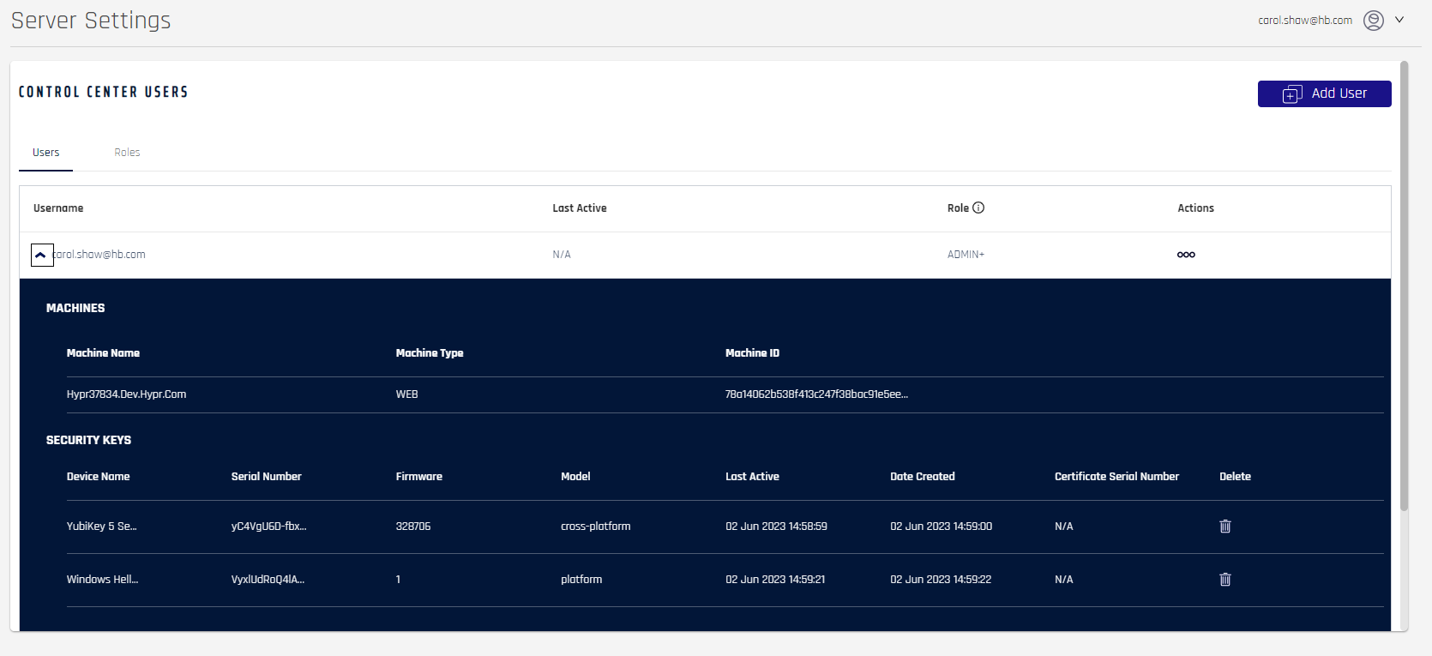Select the ADMIN+ role value
This screenshot has width=1432, height=656.
pyautogui.click(x=966, y=255)
